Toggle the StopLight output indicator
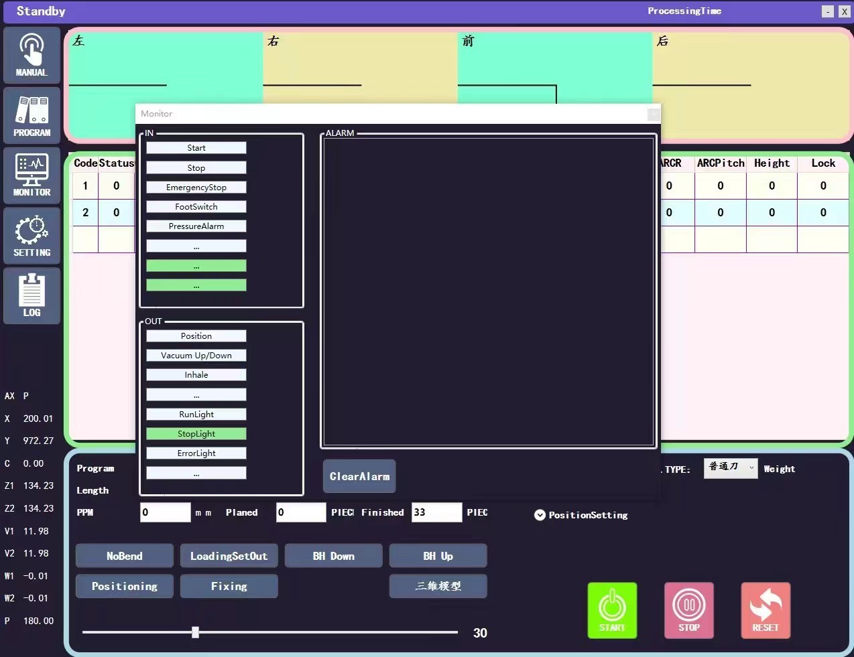The height and width of the screenshot is (657, 854). click(196, 434)
